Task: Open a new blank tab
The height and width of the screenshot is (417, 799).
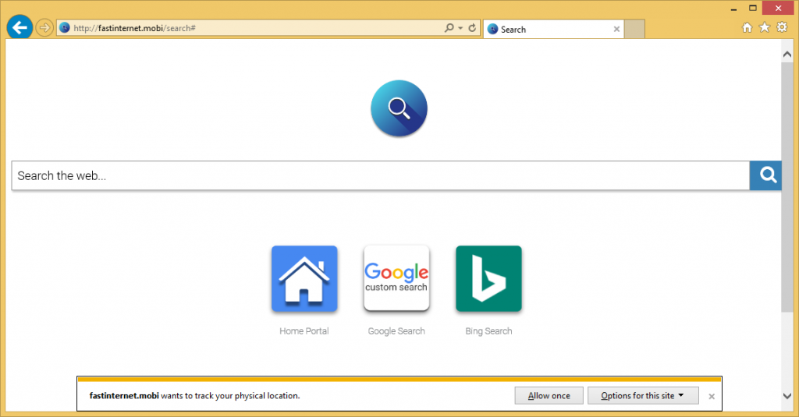Action: pos(634,30)
